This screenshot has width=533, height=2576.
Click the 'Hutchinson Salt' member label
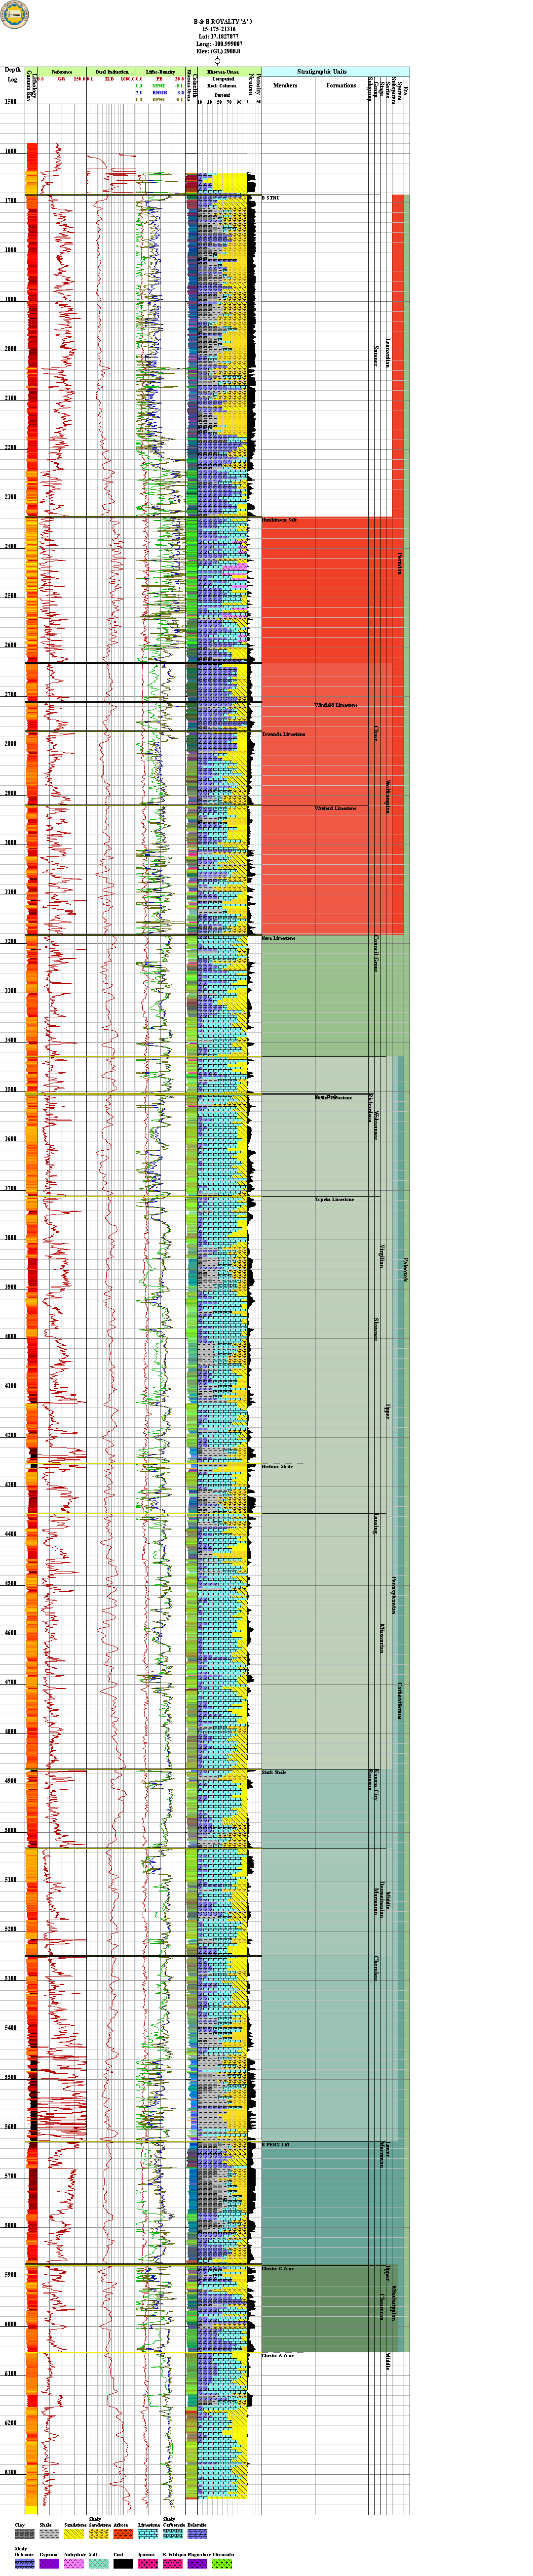pos(279,521)
